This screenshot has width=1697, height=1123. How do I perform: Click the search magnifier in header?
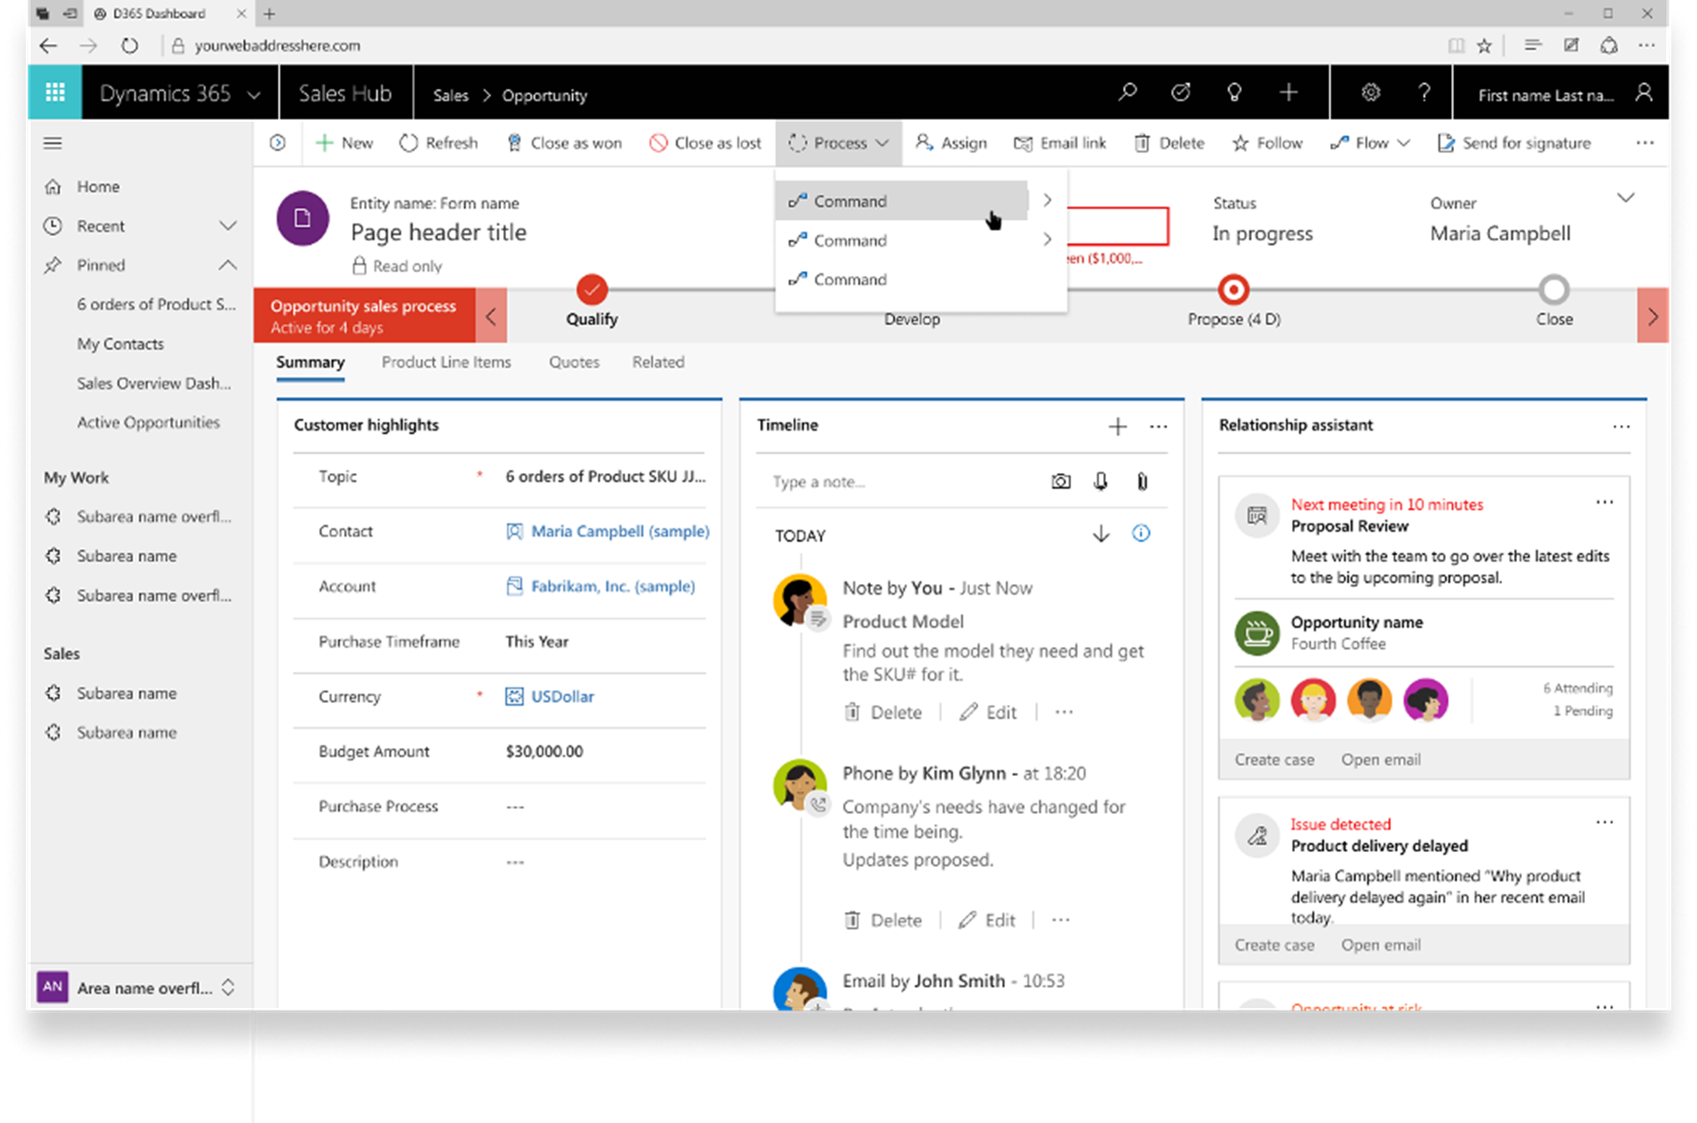coord(1127,93)
